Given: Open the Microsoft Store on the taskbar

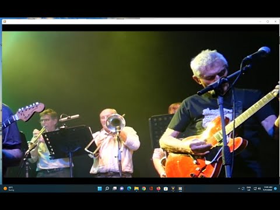Looking at the screenshot, I should coord(166,188).
